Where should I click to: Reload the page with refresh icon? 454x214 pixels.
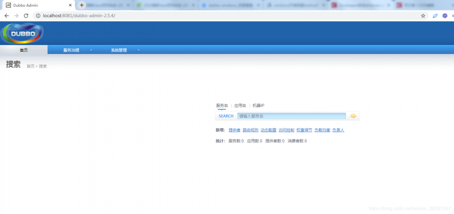[26, 16]
